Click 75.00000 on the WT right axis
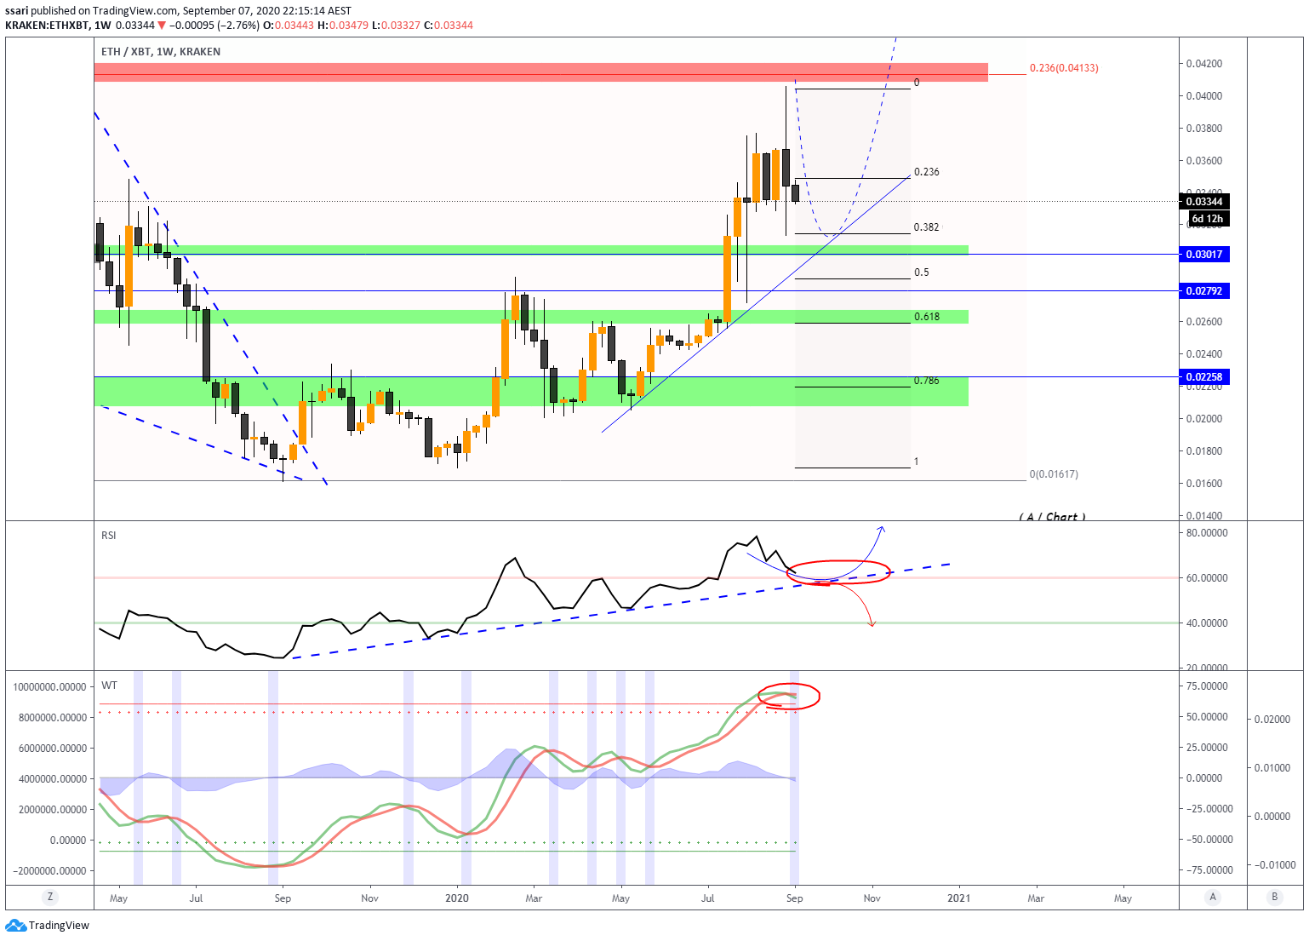Image resolution: width=1309 pixels, height=941 pixels. click(x=1207, y=686)
